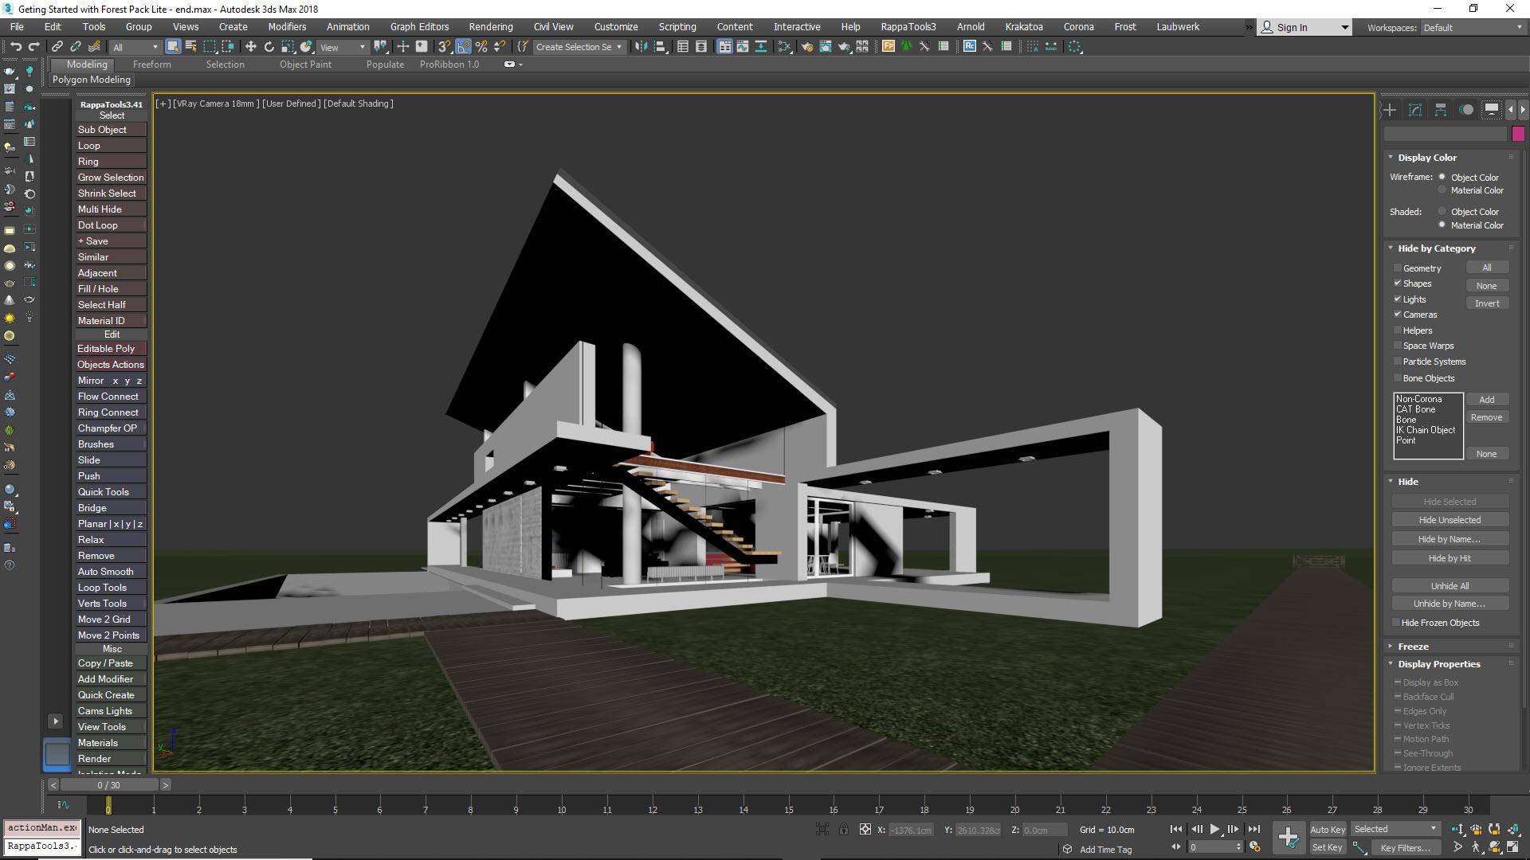Enable the Geometry checkbox under Hide by Category
The width and height of the screenshot is (1530, 860).
pyautogui.click(x=1397, y=268)
